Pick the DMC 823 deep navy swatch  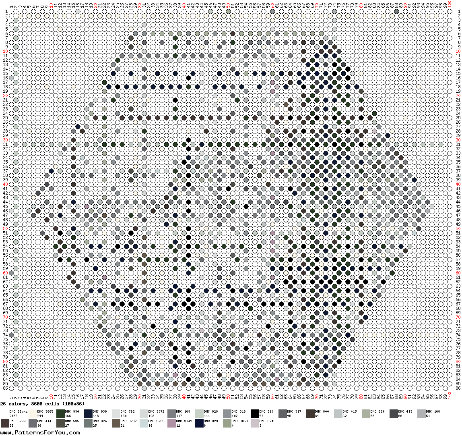point(199,424)
